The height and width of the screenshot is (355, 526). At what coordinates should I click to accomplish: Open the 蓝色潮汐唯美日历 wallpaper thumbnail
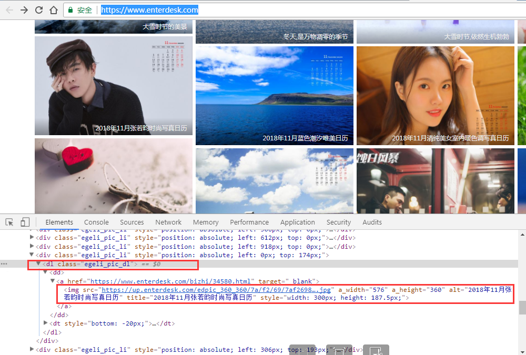[275, 96]
